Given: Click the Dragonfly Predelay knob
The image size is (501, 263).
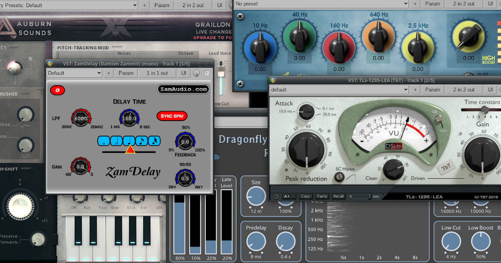Looking at the screenshot, I should [256, 242].
